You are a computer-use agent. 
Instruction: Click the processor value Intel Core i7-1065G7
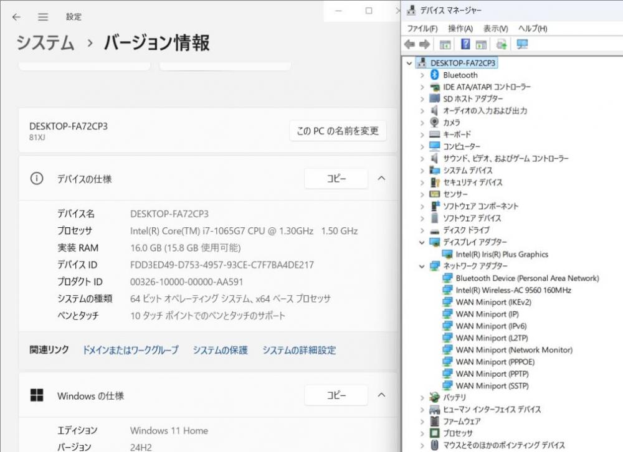click(244, 231)
